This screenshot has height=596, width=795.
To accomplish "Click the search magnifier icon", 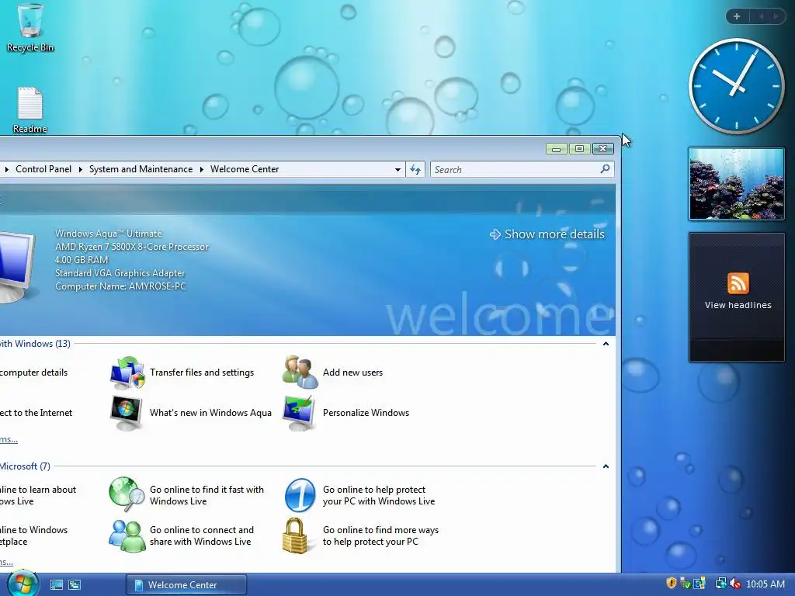I will coord(605,168).
